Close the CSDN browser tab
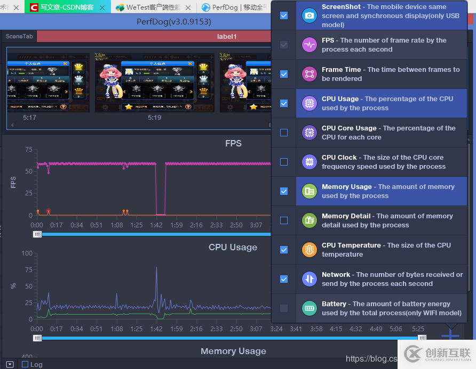The width and height of the screenshot is (476, 369). [x=102, y=7]
